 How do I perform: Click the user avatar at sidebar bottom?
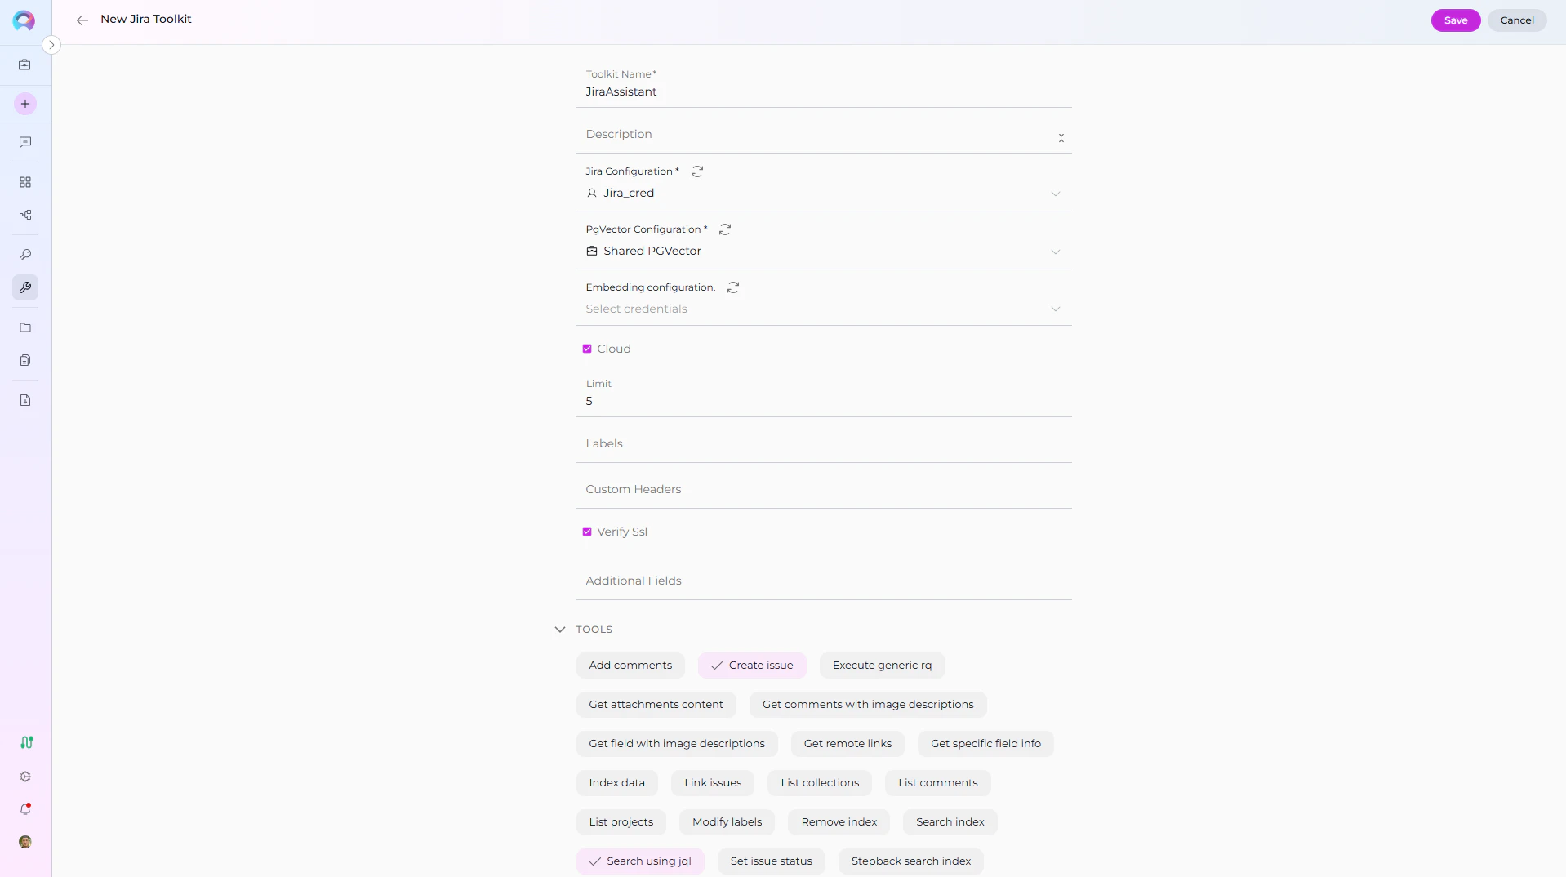24,842
